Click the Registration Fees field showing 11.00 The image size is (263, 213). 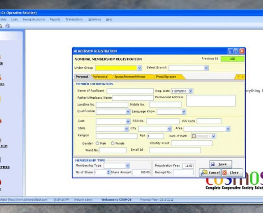point(188,165)
